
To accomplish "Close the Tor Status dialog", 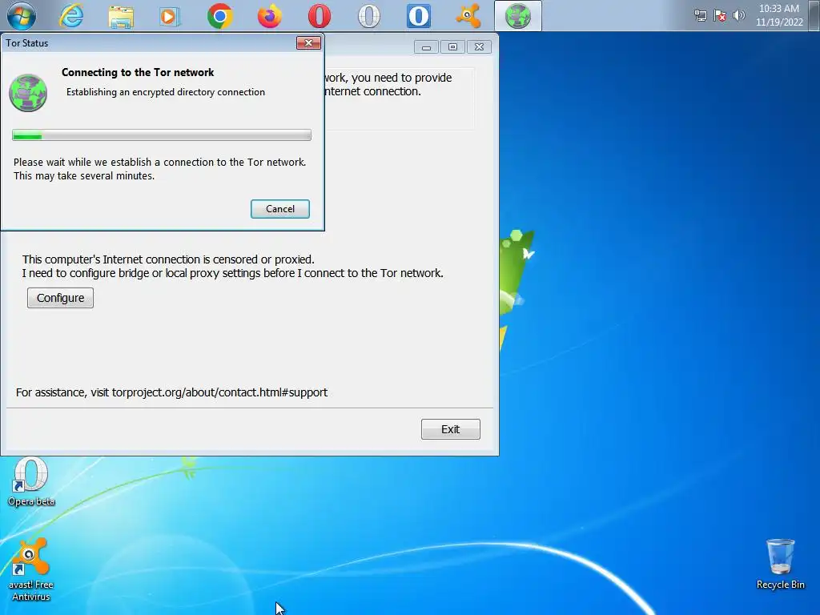I will 308,43.
